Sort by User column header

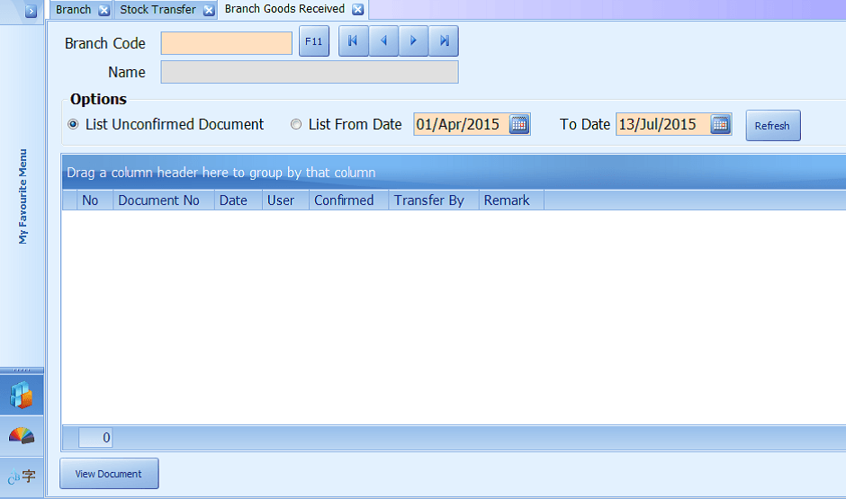point(285,200)
